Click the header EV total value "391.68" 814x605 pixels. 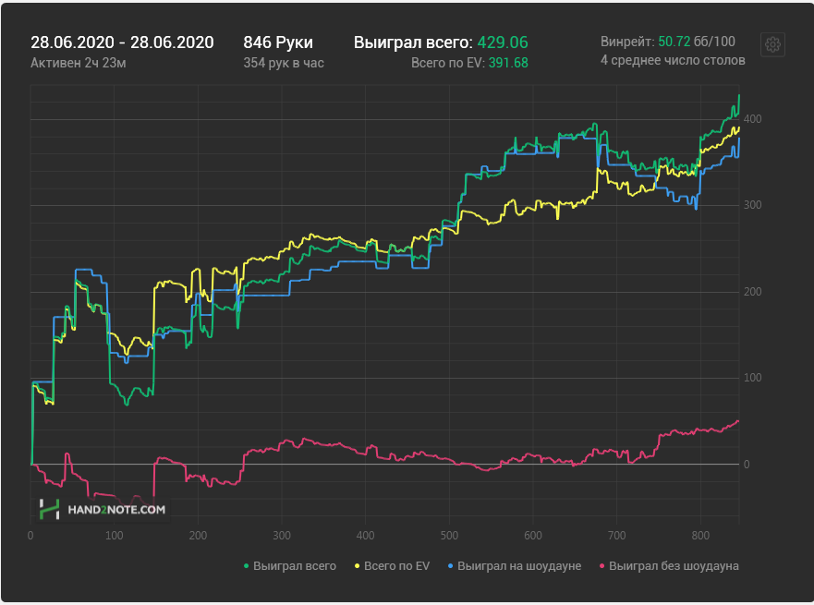(508, 63)
